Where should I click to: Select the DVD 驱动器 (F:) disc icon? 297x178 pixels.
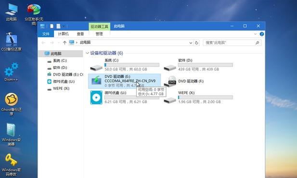coord(170,81)
